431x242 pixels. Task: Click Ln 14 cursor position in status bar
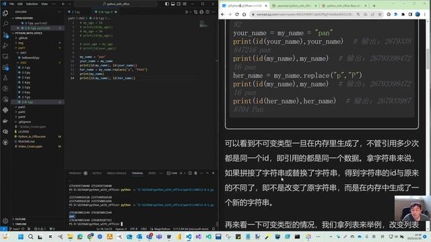[104, 229]
